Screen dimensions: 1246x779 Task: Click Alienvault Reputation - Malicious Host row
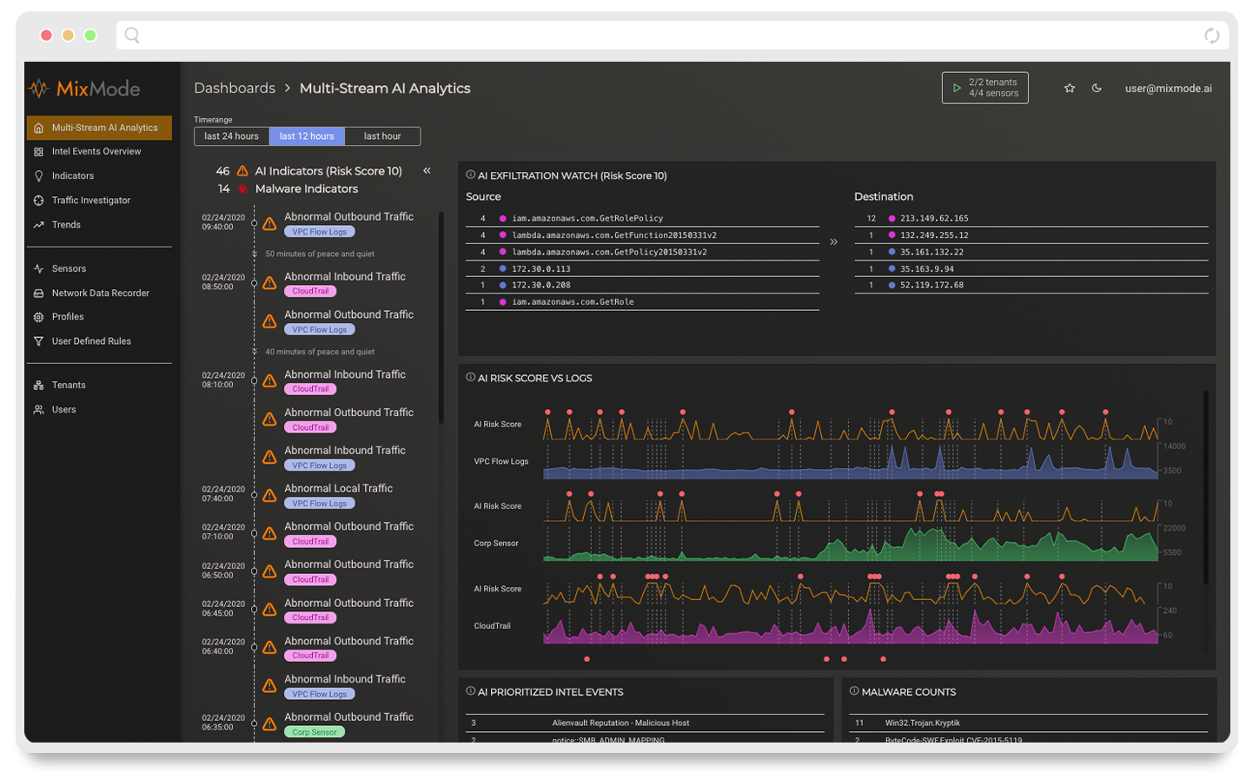coord(645,723)
